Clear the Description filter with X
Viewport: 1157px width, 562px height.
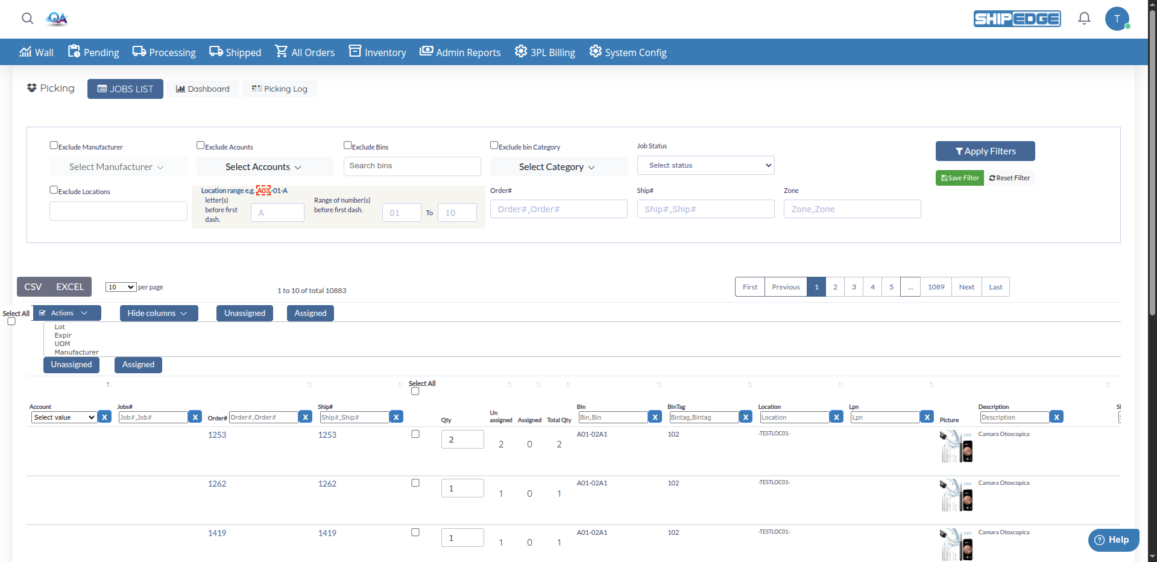pyautogui.click(x=1056, y=417)
